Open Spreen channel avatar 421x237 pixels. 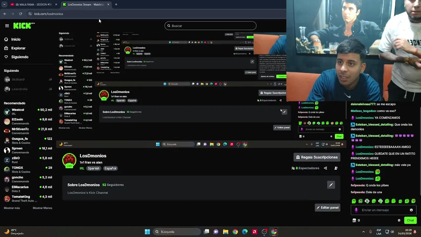pyautogui.click(x=7, y=150)
